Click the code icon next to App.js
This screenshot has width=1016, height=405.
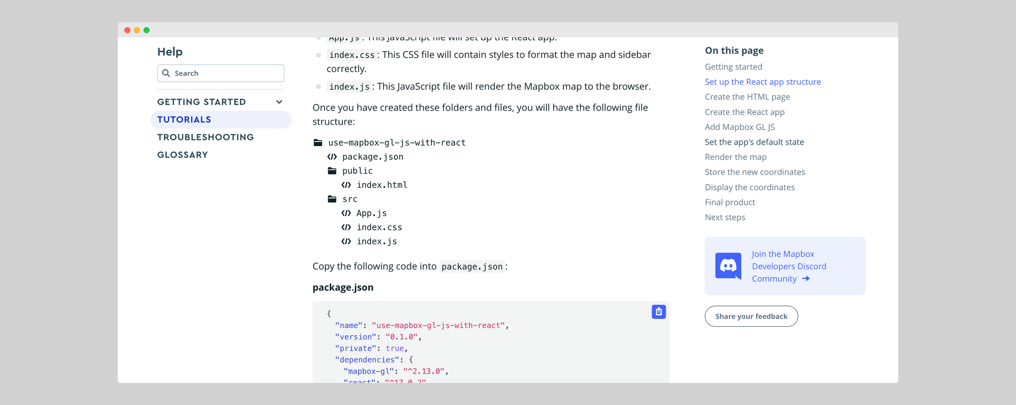[346, 213]
